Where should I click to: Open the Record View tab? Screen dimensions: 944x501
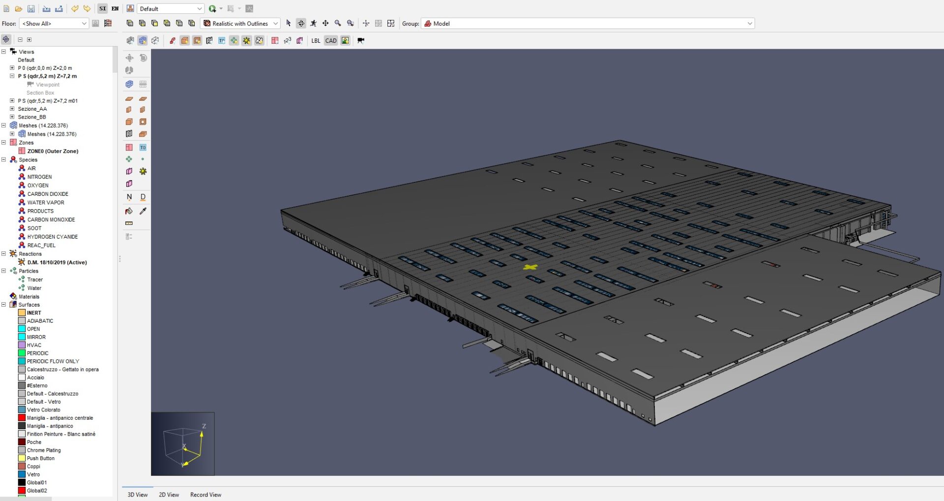tap(206, 495)
